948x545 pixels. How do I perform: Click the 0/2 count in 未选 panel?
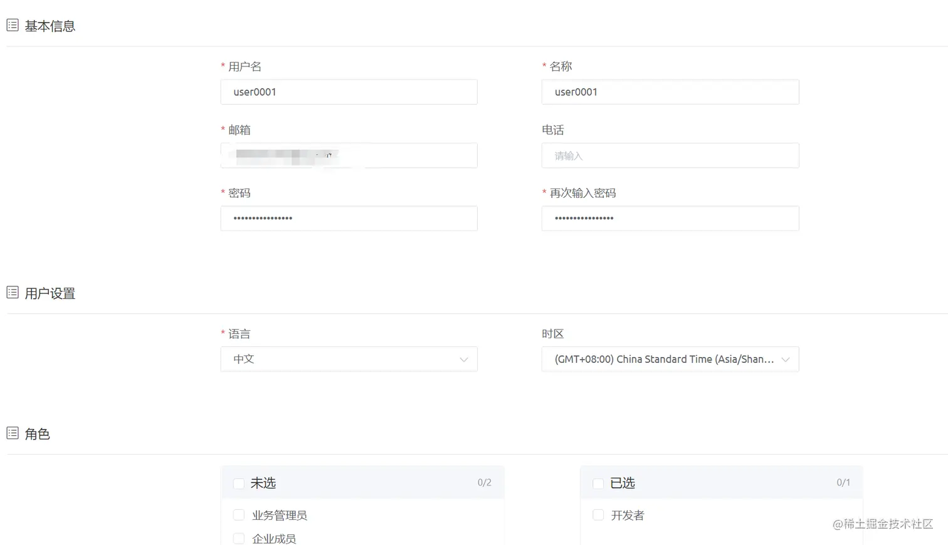484,482
